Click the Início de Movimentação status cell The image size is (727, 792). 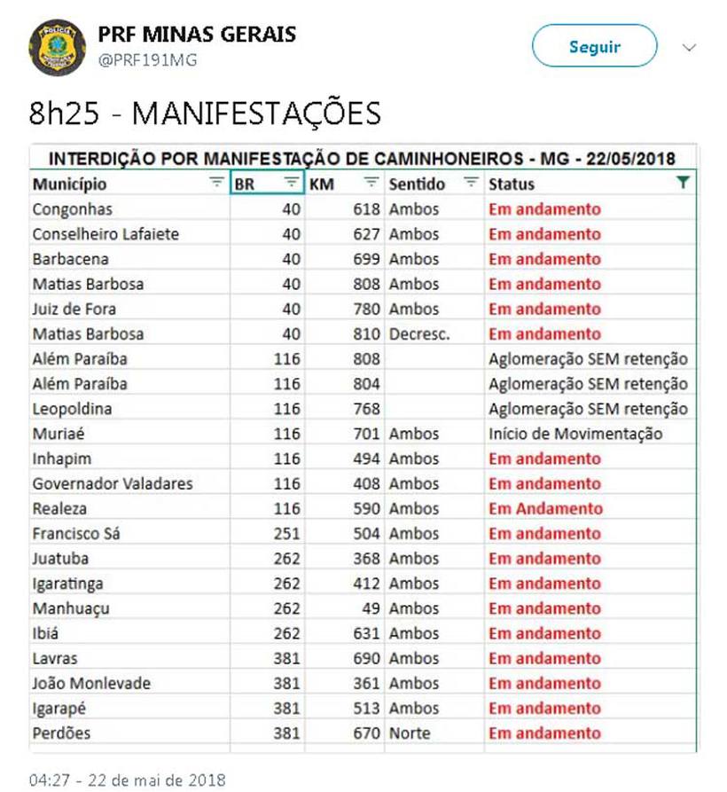click(575, 435)
